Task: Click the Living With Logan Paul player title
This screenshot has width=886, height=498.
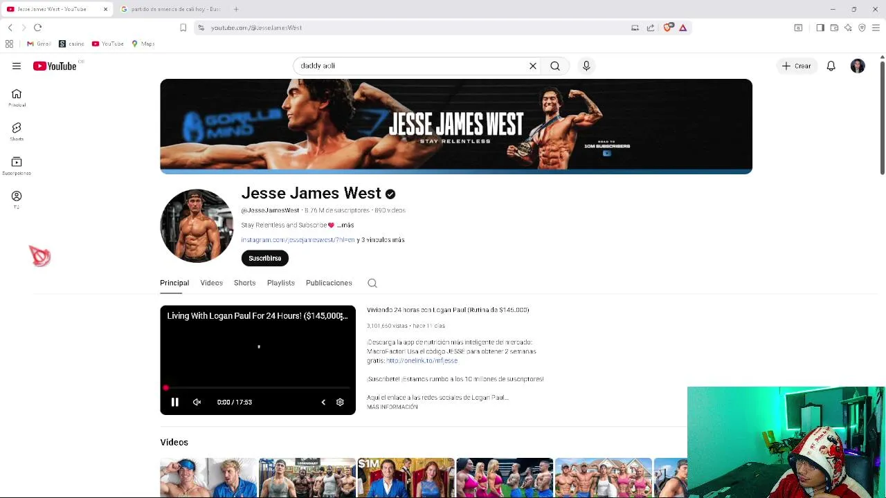Action: pos(257,316)
